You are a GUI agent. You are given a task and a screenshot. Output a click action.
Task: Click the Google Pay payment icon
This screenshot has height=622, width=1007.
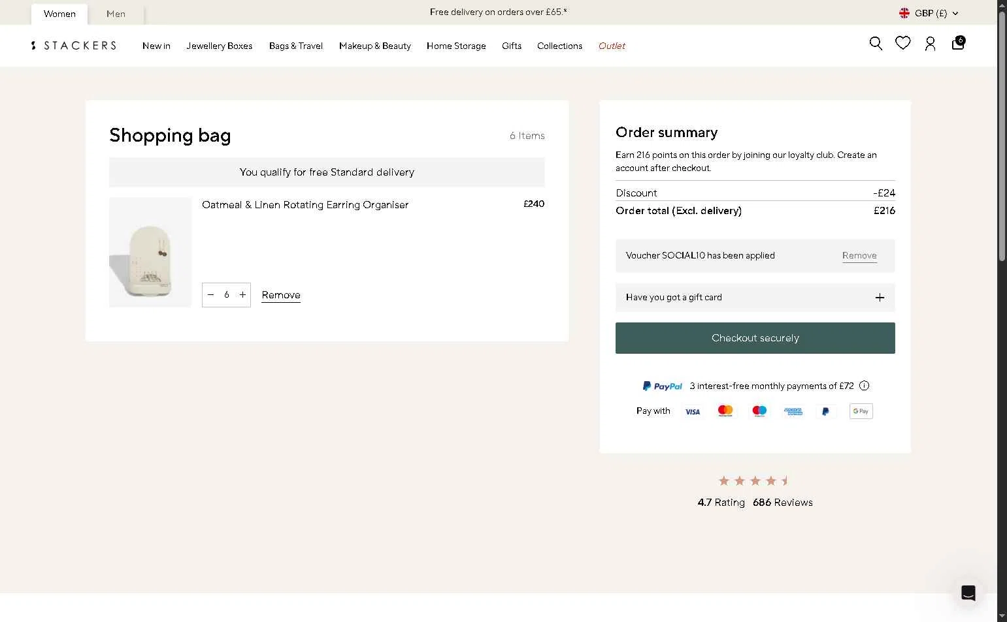(861, 411)
